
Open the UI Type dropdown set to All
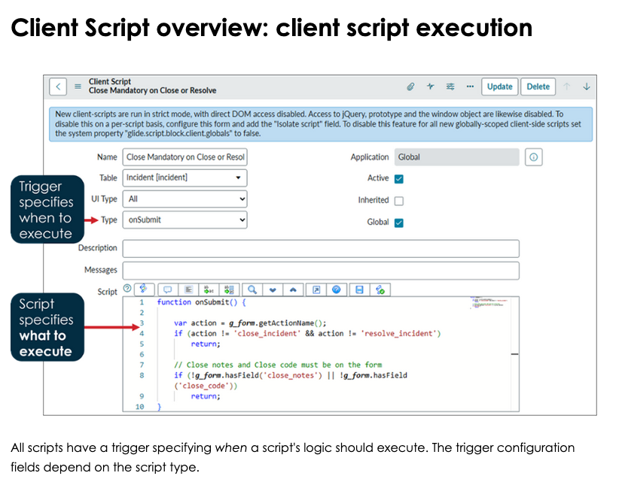pos(184,199)
